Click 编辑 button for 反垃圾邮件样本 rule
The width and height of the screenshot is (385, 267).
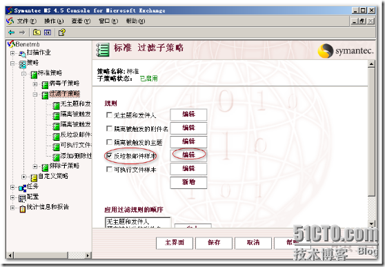[188, 155]
